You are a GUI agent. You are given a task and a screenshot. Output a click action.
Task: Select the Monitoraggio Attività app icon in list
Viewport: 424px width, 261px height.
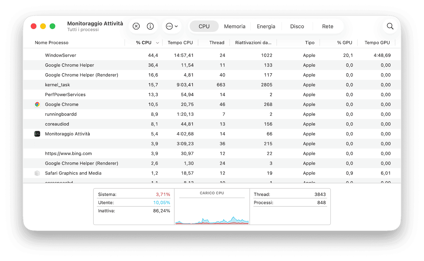tap(37, 134)
